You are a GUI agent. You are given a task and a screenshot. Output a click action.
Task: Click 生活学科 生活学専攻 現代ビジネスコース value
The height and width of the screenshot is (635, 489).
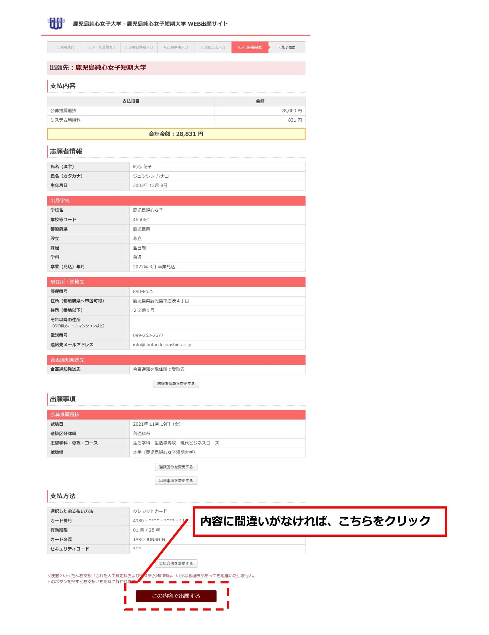tap(176, 443)
